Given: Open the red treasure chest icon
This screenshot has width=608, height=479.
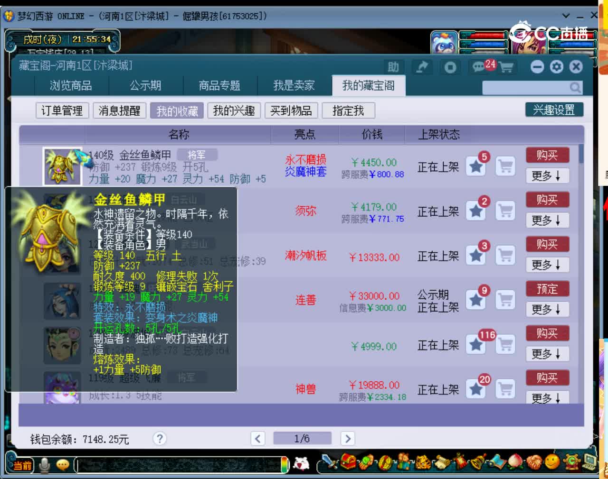Looking at the screenshot, I should point(348,462).
